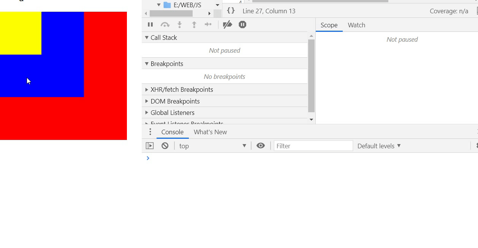The image size is (478, 248).
Task: Open console drawer three-dot menu
Action: click(150, 132)
